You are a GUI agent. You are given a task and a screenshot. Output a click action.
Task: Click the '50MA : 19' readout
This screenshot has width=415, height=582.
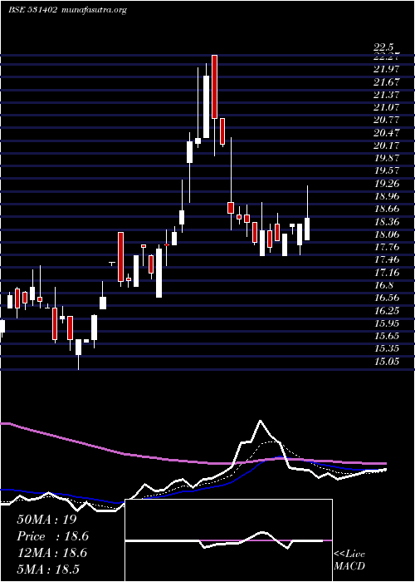pos(46,520)
